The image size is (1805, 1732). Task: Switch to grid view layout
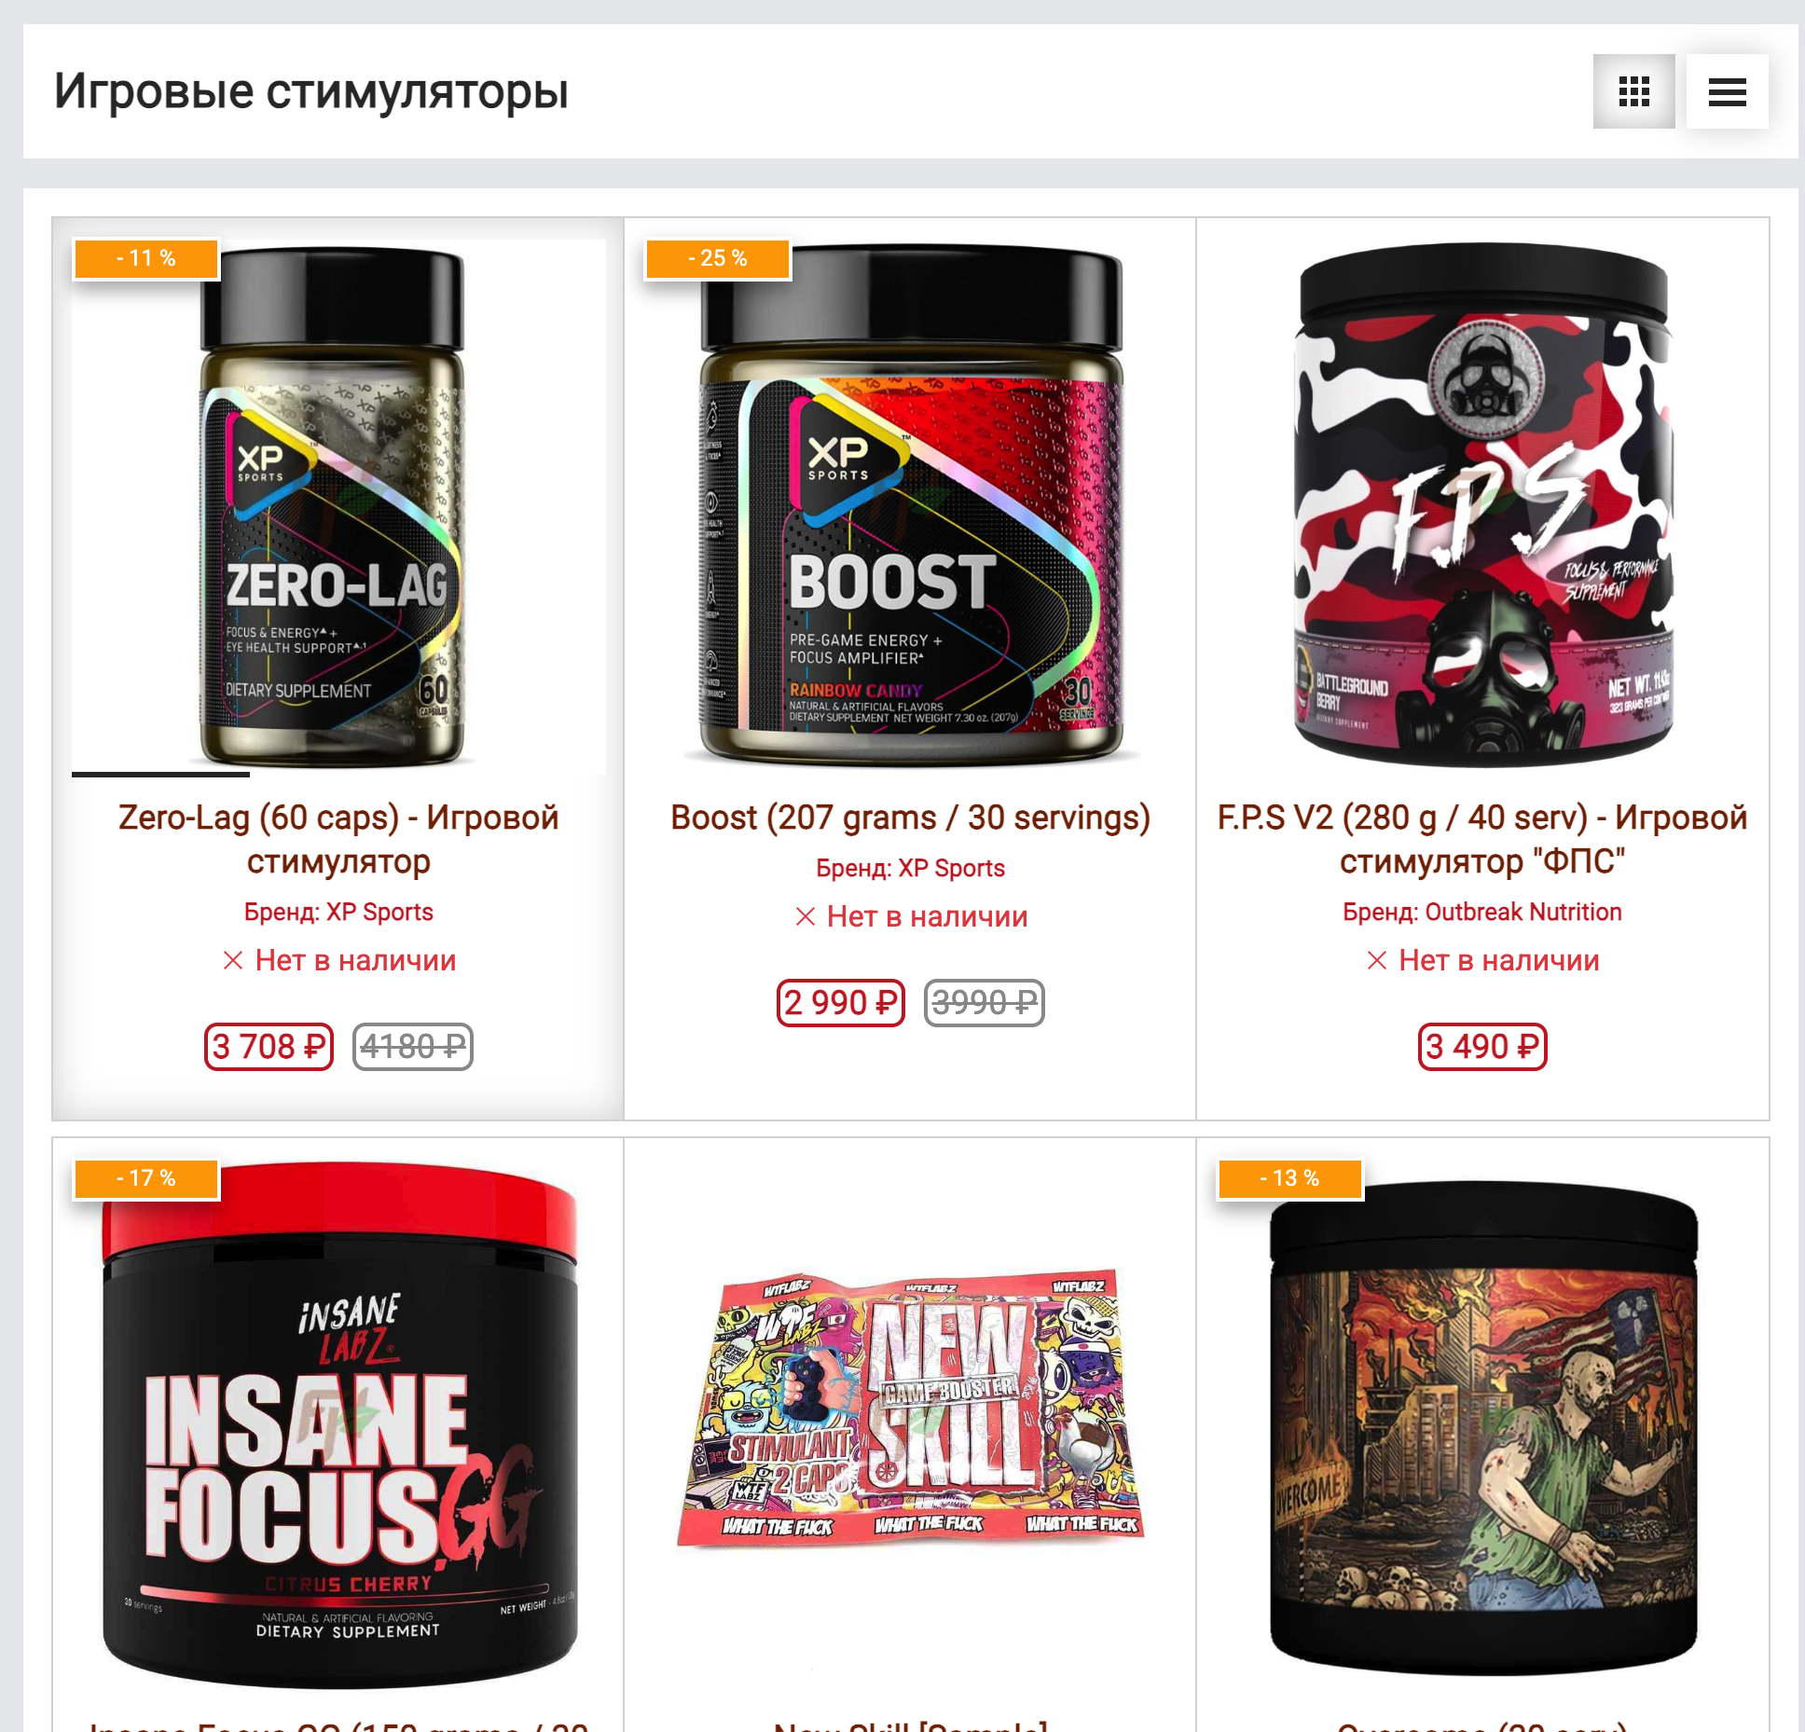(x=1633, y=91)
